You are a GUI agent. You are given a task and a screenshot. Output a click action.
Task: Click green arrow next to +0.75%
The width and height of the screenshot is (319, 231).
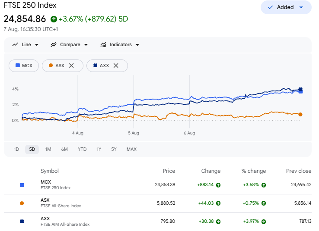(264, 203)
